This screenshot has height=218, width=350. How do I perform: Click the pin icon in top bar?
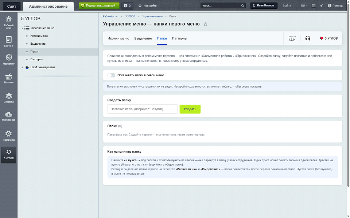tap(322, 5)
